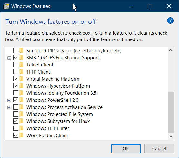
Task: Uncheck Windows PowerShell 2.0
Action: 16,100
